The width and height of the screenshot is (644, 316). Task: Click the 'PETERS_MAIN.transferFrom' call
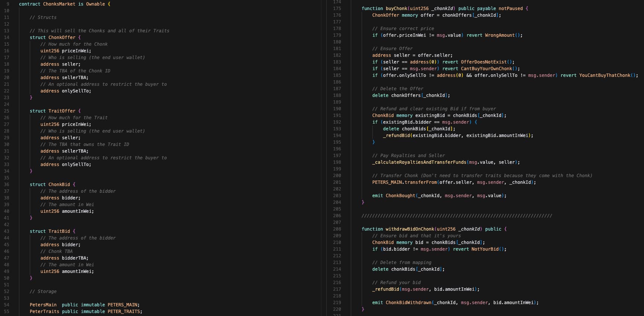pyautogui.click(x=404, y=182)
